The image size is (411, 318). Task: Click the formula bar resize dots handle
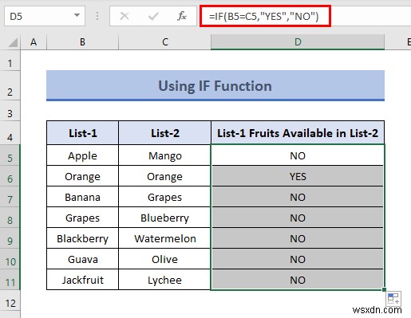pyautogui.click(x=97, y=16)
